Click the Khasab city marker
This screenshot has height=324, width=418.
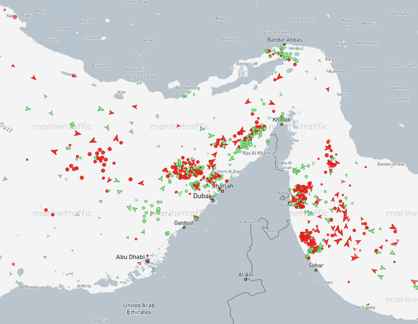(282, 124)
